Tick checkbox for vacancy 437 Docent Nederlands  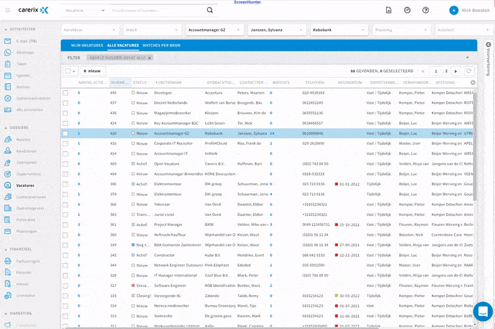click(66, 103)
